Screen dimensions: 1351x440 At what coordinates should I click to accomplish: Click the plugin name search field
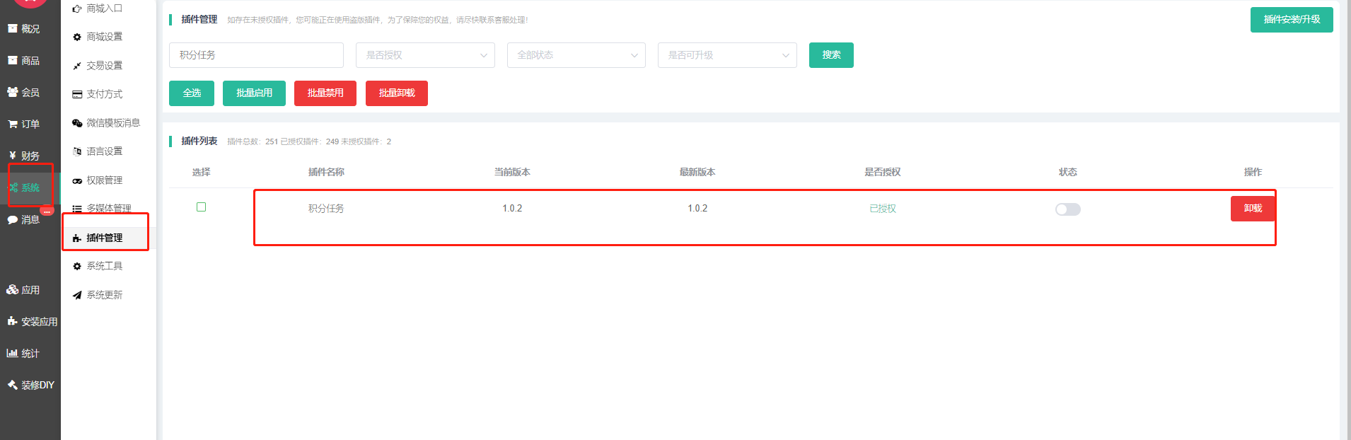click(x=256, y=55)
